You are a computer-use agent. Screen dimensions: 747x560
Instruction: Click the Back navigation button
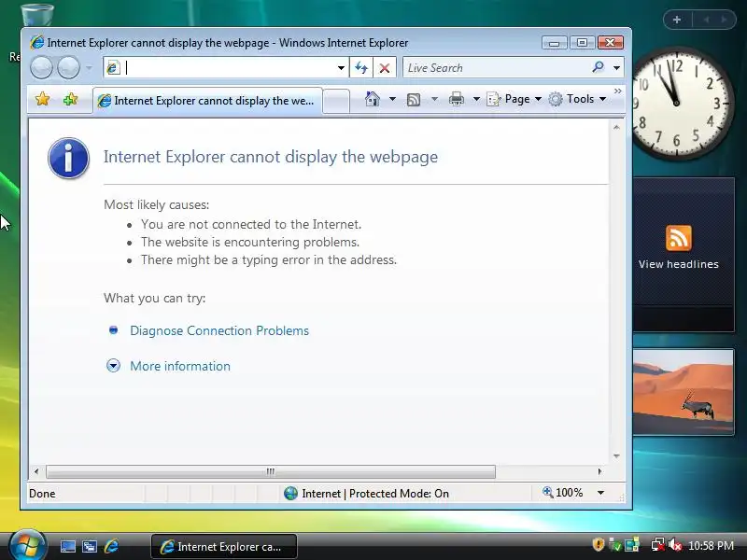tap(41, 67)
